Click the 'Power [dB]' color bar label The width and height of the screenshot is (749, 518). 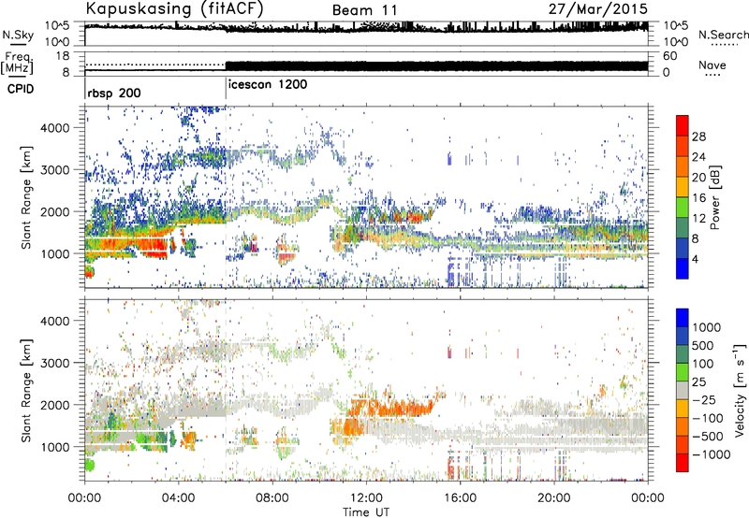tap(714, 197)
